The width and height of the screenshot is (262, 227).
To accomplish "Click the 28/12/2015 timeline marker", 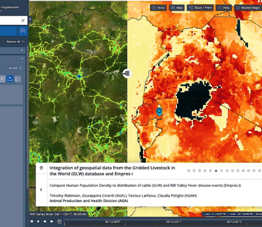I will click(x=234, y=222).
